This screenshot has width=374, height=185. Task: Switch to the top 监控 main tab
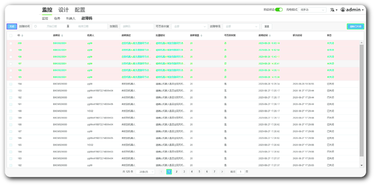click(x=47, y=10)
